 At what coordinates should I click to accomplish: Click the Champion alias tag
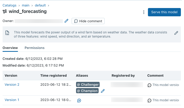[x=87, y=91]
